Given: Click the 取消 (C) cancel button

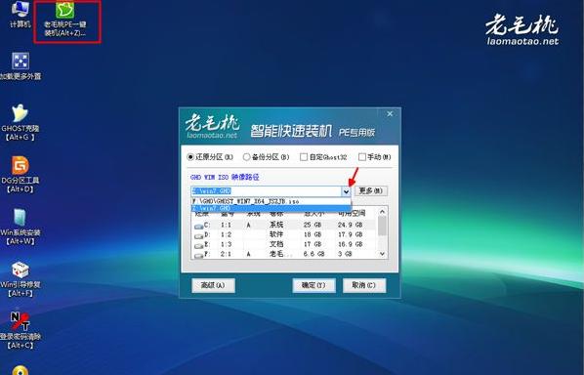Looking at the screenshot, I should (364, 285).
